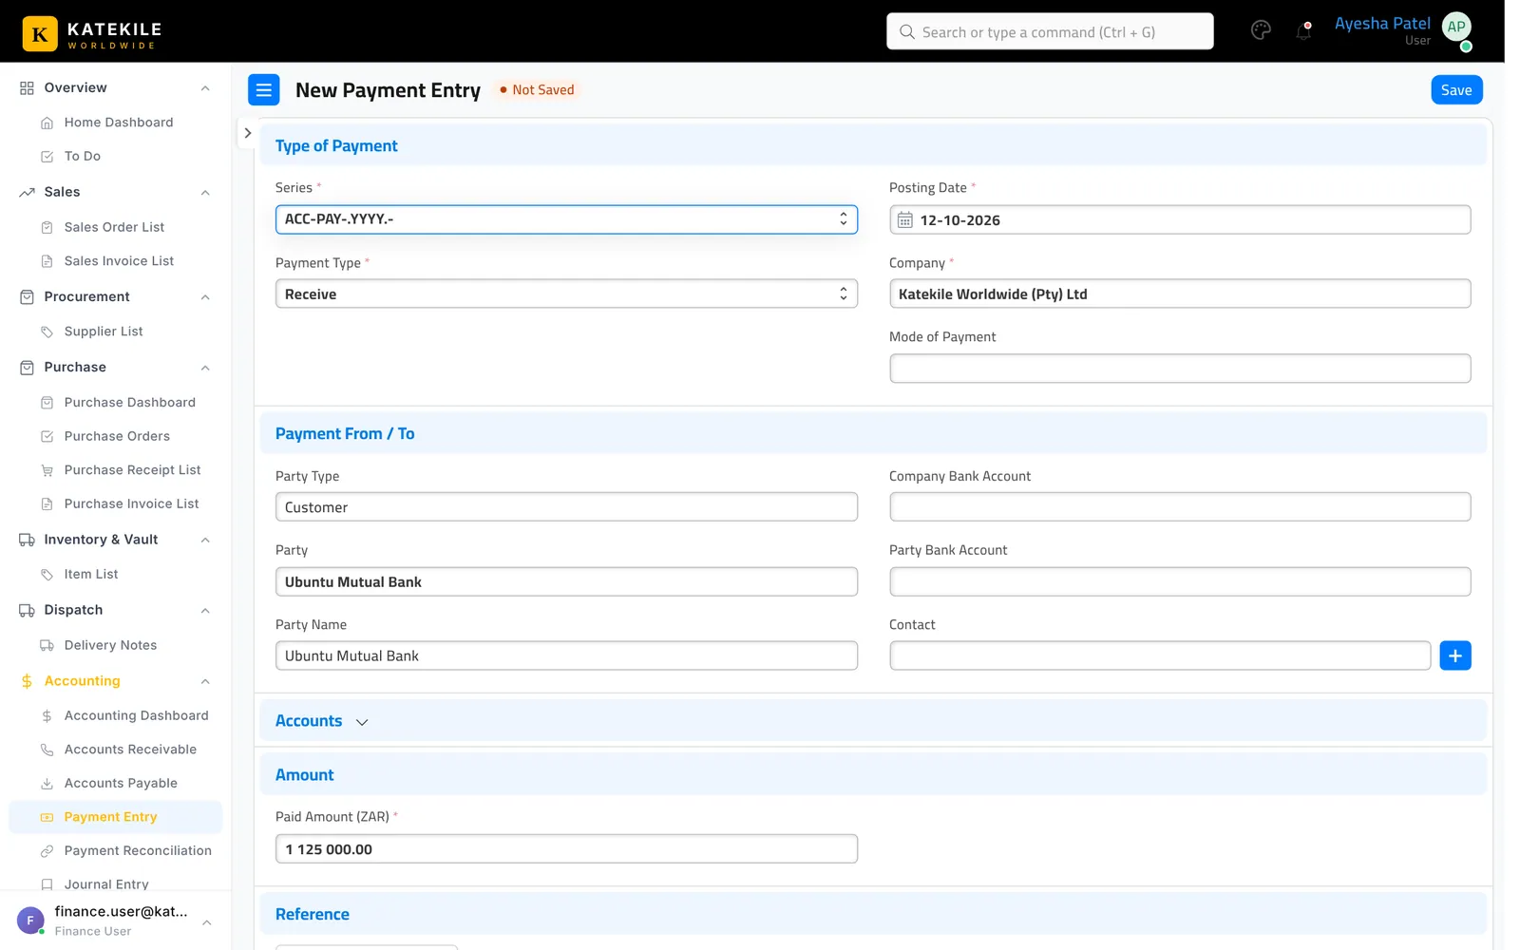
Task: Click the Sales trend arrow icon
Action: coord(27,193)
